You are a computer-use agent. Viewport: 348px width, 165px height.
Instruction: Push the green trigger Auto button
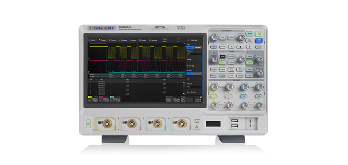coord(222,63)
